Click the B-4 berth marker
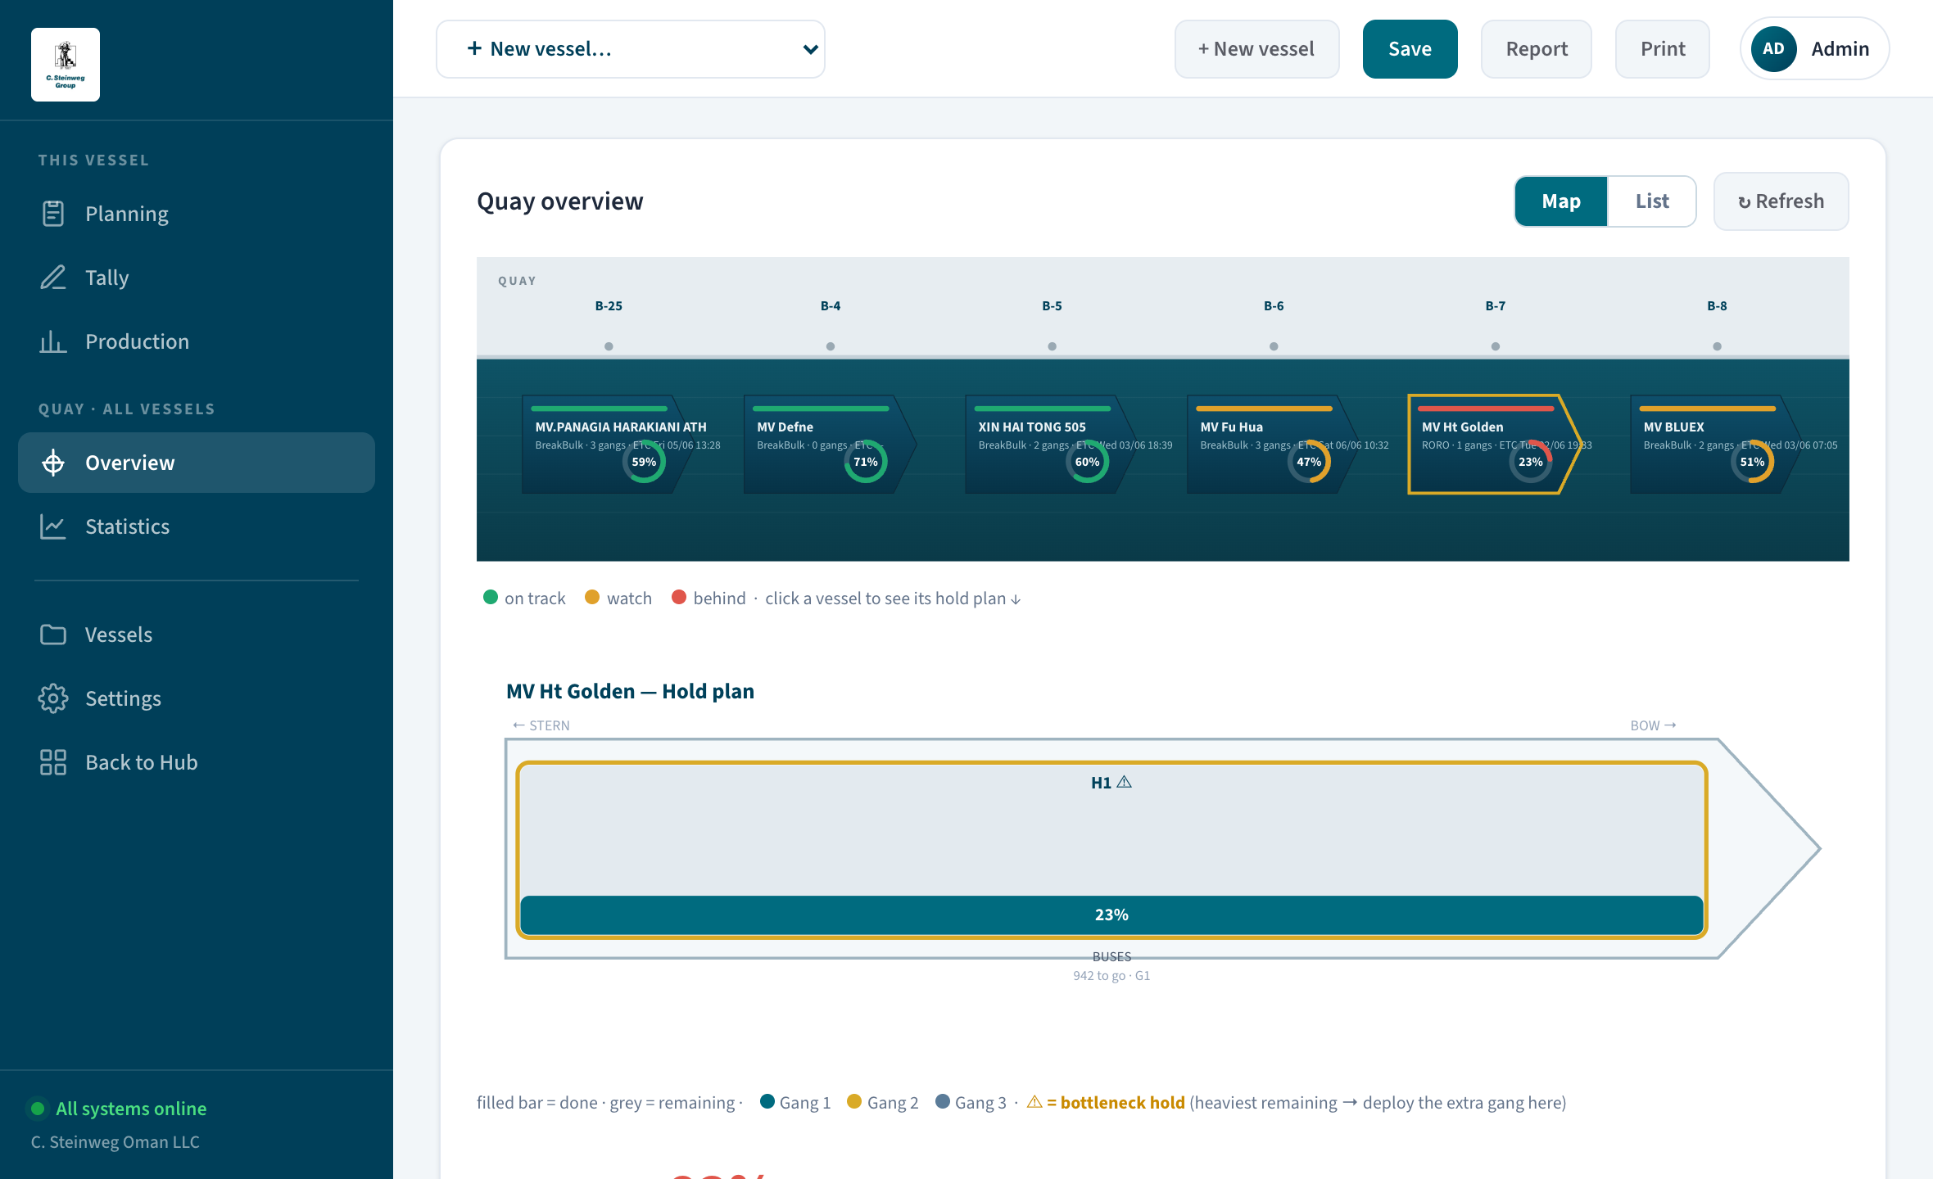 pos(831,346)
